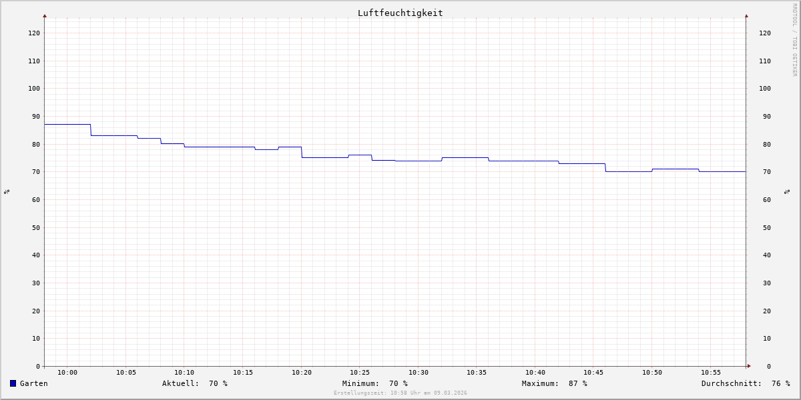This screenshot has width=801, height=400.
Task: Click the 10:55 time axis label
Action: (711, 373)
